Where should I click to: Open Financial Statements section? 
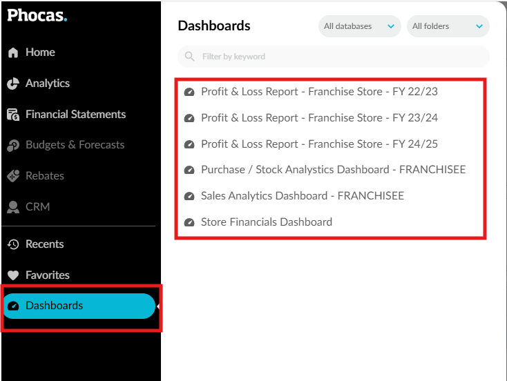click(x=76, y=115)
